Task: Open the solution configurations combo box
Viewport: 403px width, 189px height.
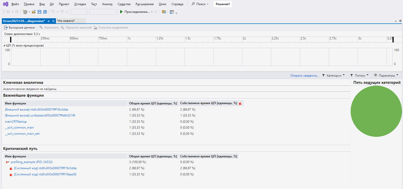Action: tap(79, 12)
